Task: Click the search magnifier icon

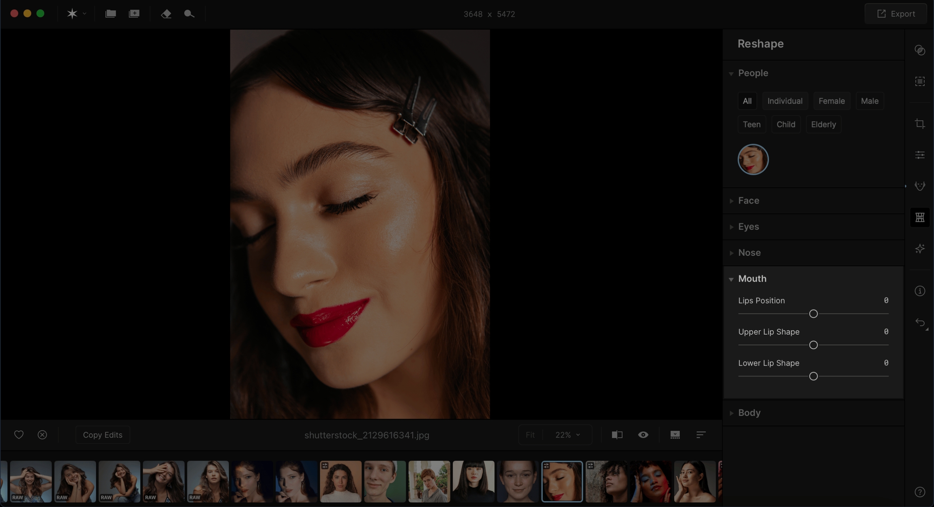Action: tap(189, 14)
